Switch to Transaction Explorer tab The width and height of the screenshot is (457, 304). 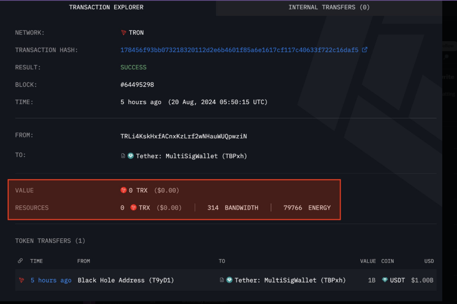click(106, 7)
